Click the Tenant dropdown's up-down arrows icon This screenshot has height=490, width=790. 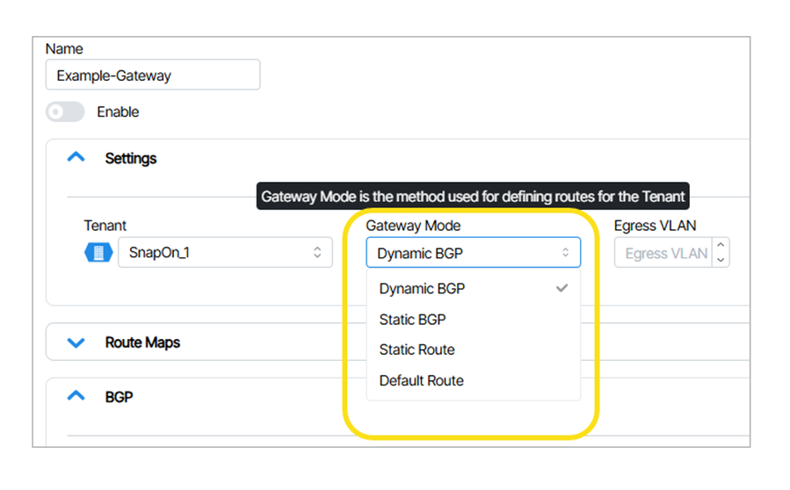(318, 253)
